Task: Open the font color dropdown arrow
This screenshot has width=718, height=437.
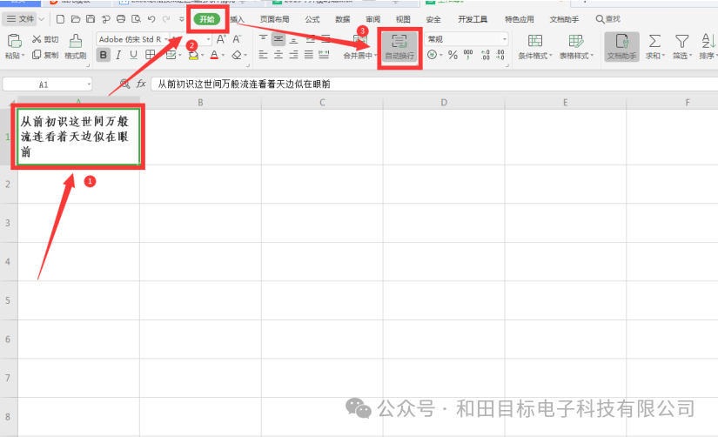Action: tap(223, 56)
